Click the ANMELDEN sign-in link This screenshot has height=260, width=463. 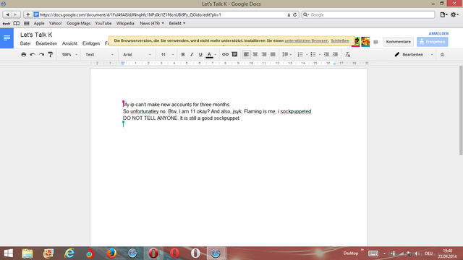click(438, 34)
